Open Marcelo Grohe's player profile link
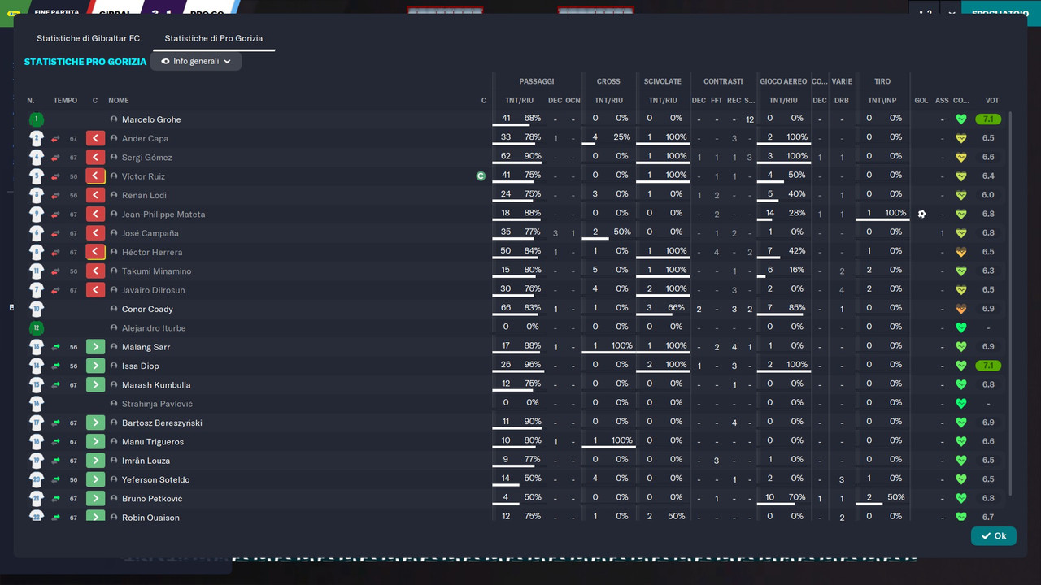 [x=151, y=119]
